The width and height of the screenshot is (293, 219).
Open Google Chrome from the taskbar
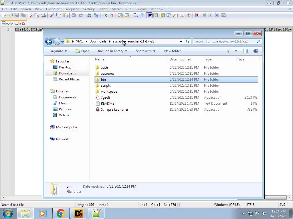(61, 213)
